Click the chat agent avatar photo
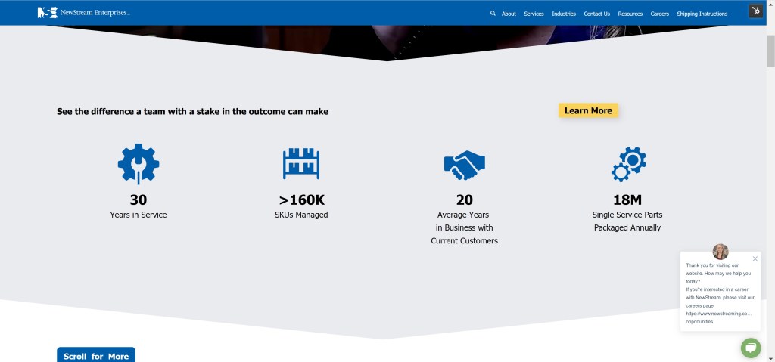 [721, 252]
